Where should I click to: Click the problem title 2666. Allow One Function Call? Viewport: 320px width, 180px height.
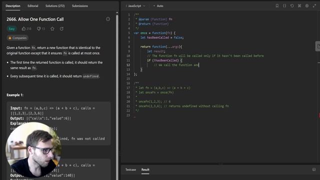(x=35, y=19)
